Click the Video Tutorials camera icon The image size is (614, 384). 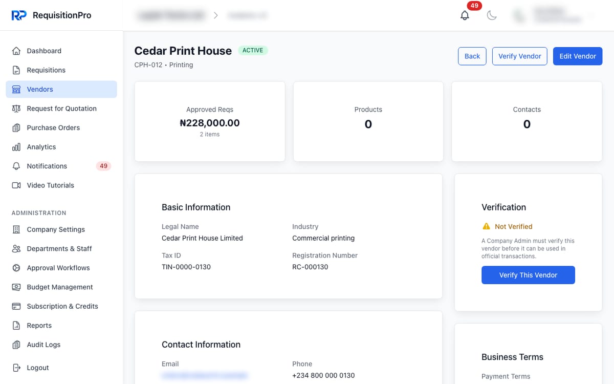pos(16,185)
